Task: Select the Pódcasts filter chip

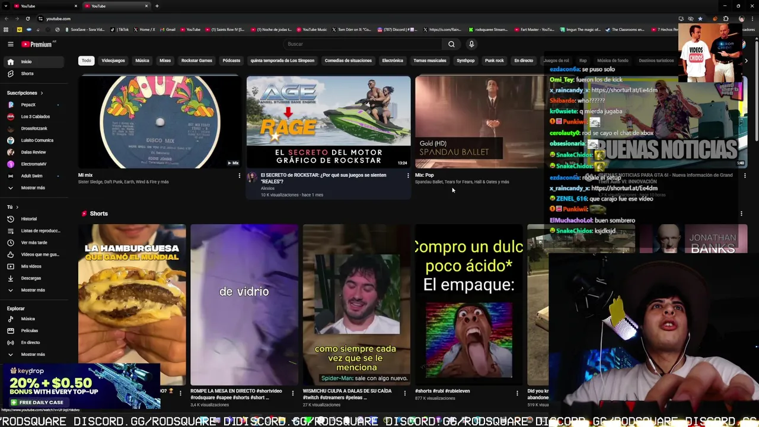Action: pyautogui.click(x=231, y=60)
